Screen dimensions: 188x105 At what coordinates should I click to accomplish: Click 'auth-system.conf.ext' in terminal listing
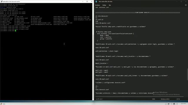(82, 18)
